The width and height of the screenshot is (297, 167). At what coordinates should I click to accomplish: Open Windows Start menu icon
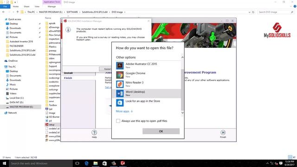pos(4,163)
